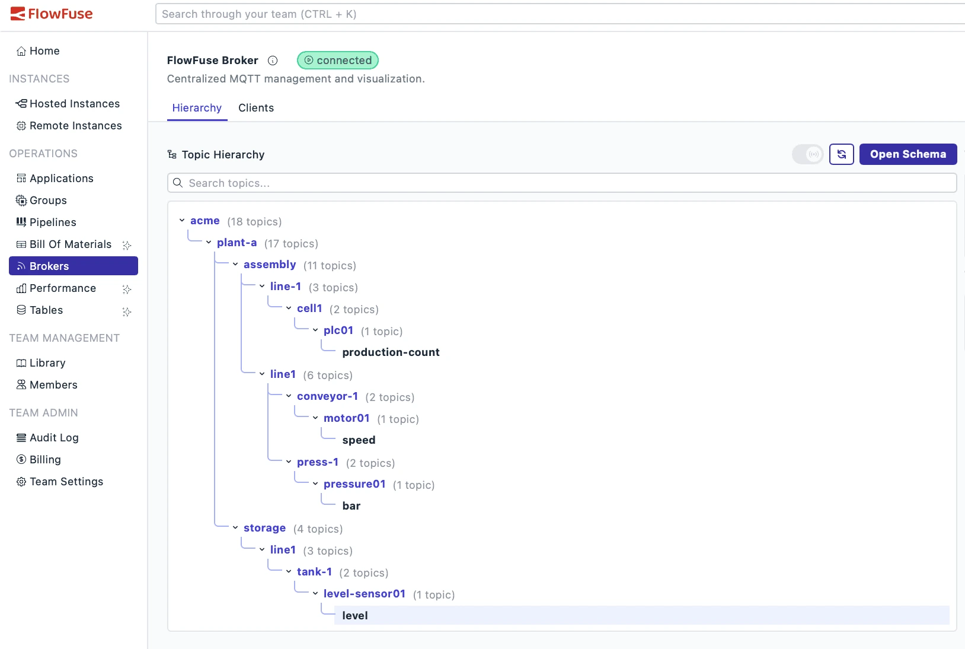Click the Library book icon
The image size is (965, 649).
tap(21, 363)
